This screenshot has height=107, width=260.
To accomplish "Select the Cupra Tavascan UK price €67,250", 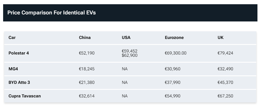I will click(x=225, y=96).
